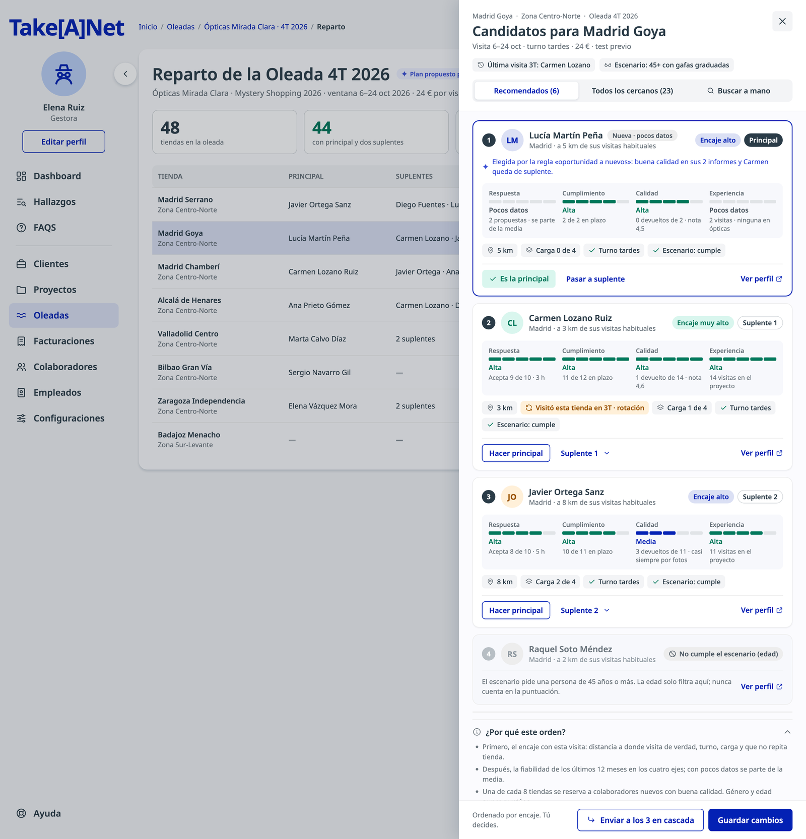Viewport: 806px width, 839px height.
Task: Click Editar perfil button
Action: (x=63, y=142)
